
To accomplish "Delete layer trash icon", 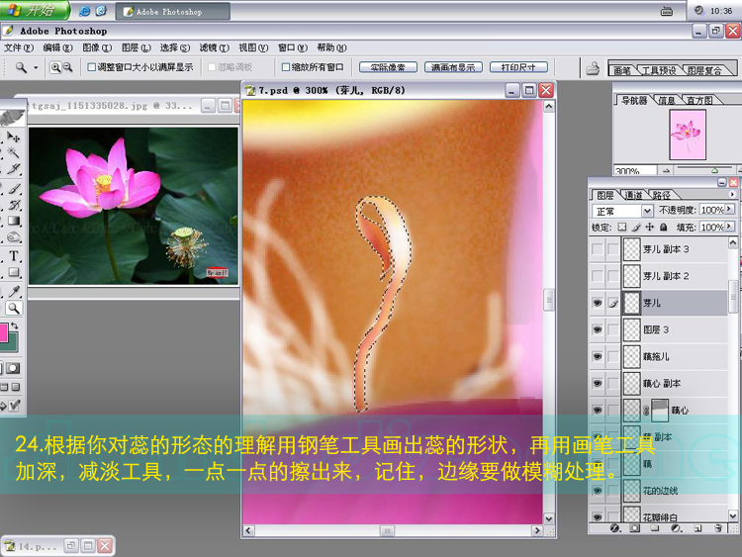I will [718, 528].
